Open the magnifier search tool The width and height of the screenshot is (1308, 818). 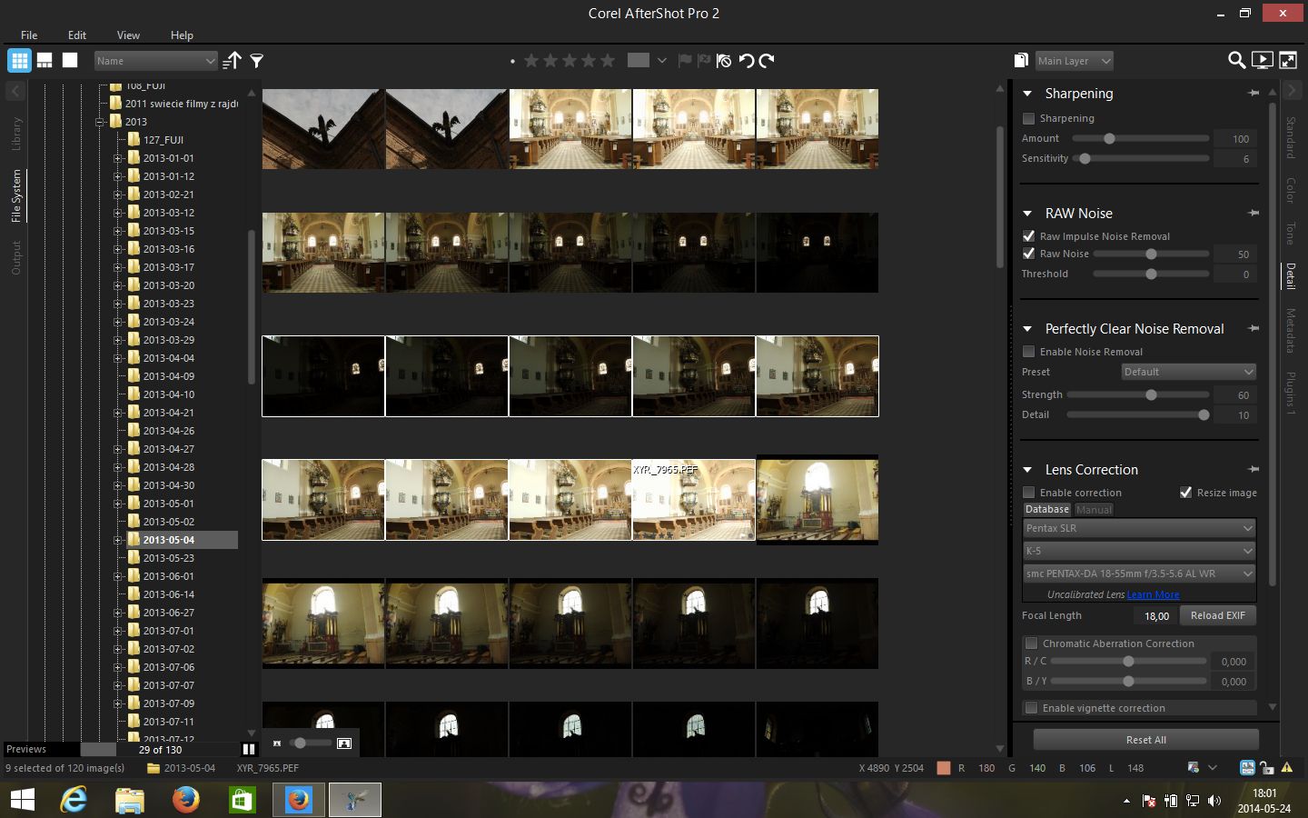1236,61
